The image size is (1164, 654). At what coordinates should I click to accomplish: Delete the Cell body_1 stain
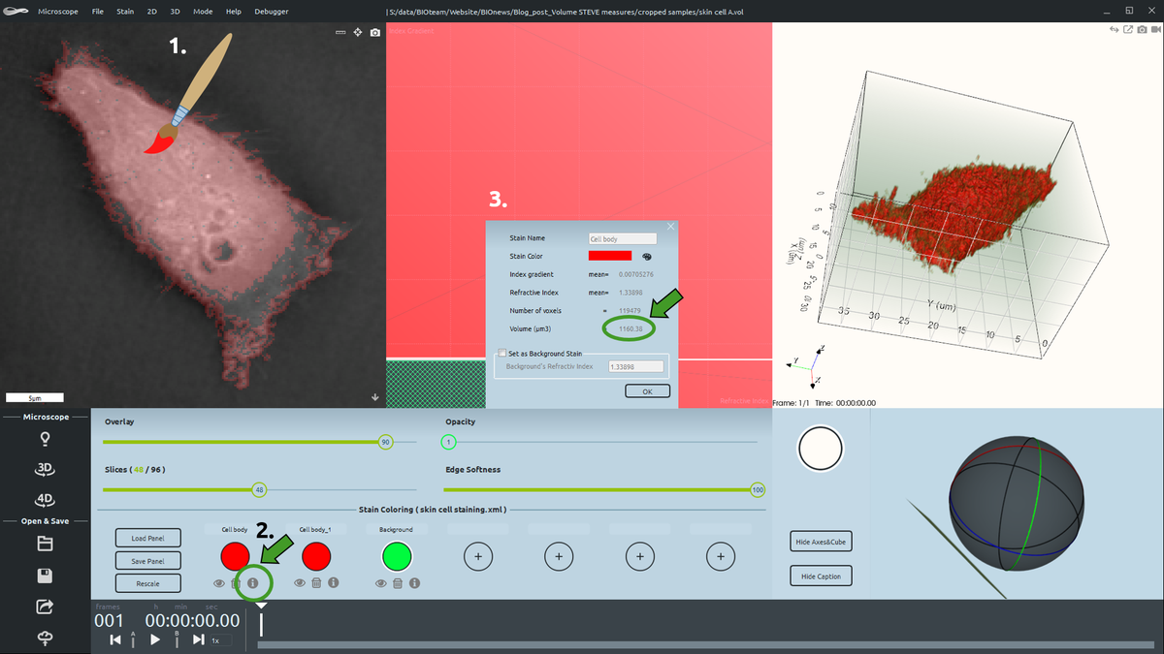point(316,583)
